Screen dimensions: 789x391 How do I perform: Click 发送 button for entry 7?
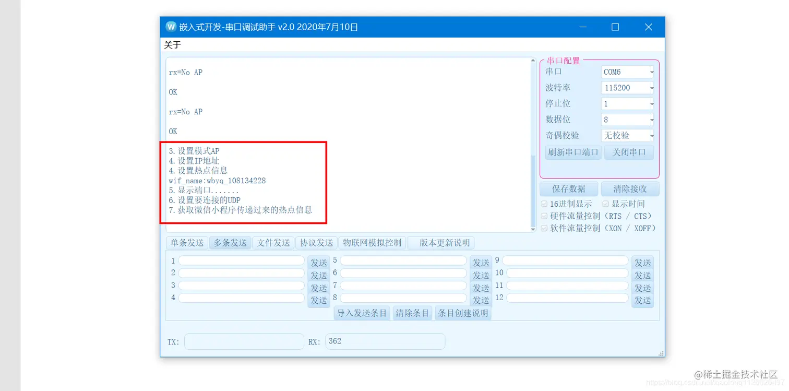[481, 288]
